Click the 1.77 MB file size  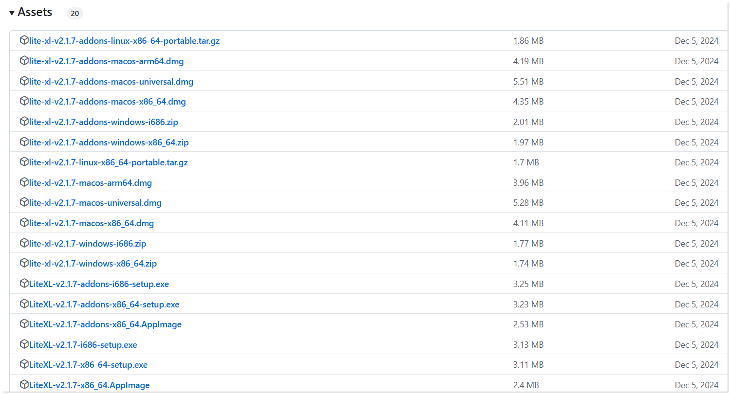click(528, 244)
